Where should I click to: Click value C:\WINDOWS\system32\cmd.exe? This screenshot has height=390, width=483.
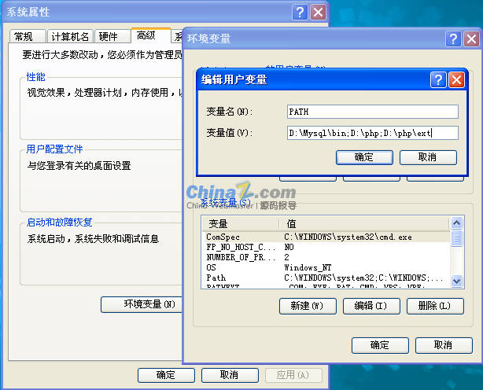coord(348,237)
